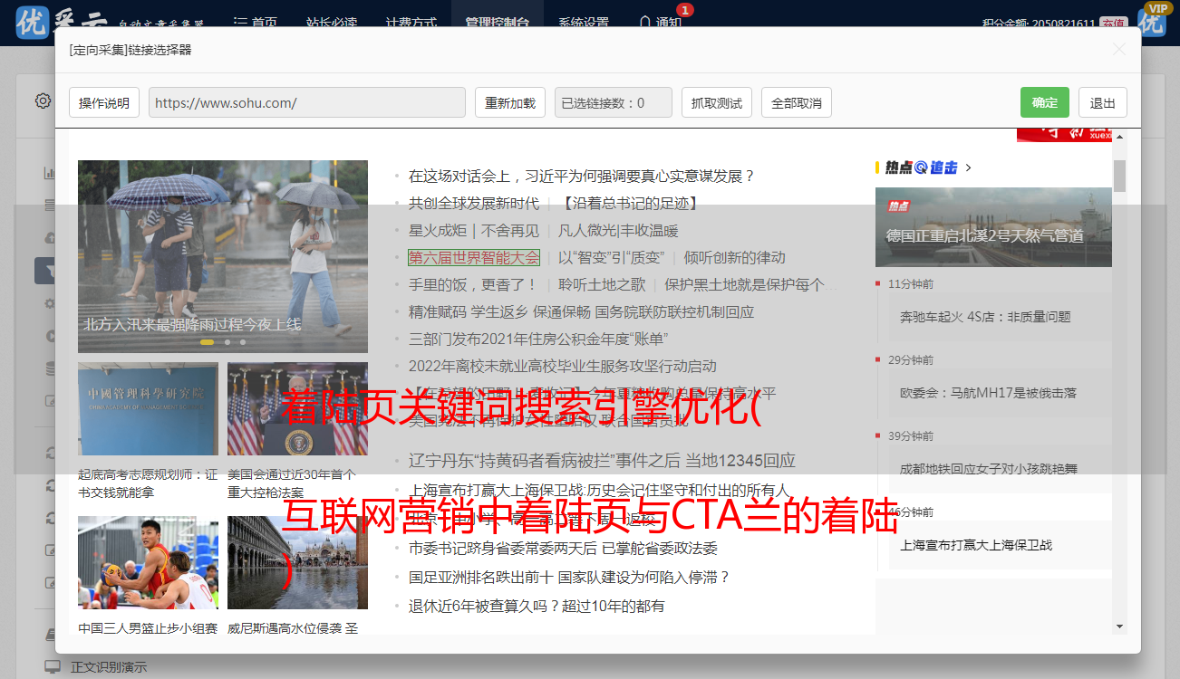Confirm with the green 确定 button
Image resolution: width=1180 pixels, height=679 pixels.
point(1045,102)
